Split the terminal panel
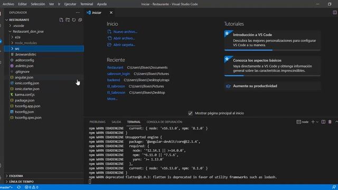The image size is (338, 190). [x=323, y=122]
